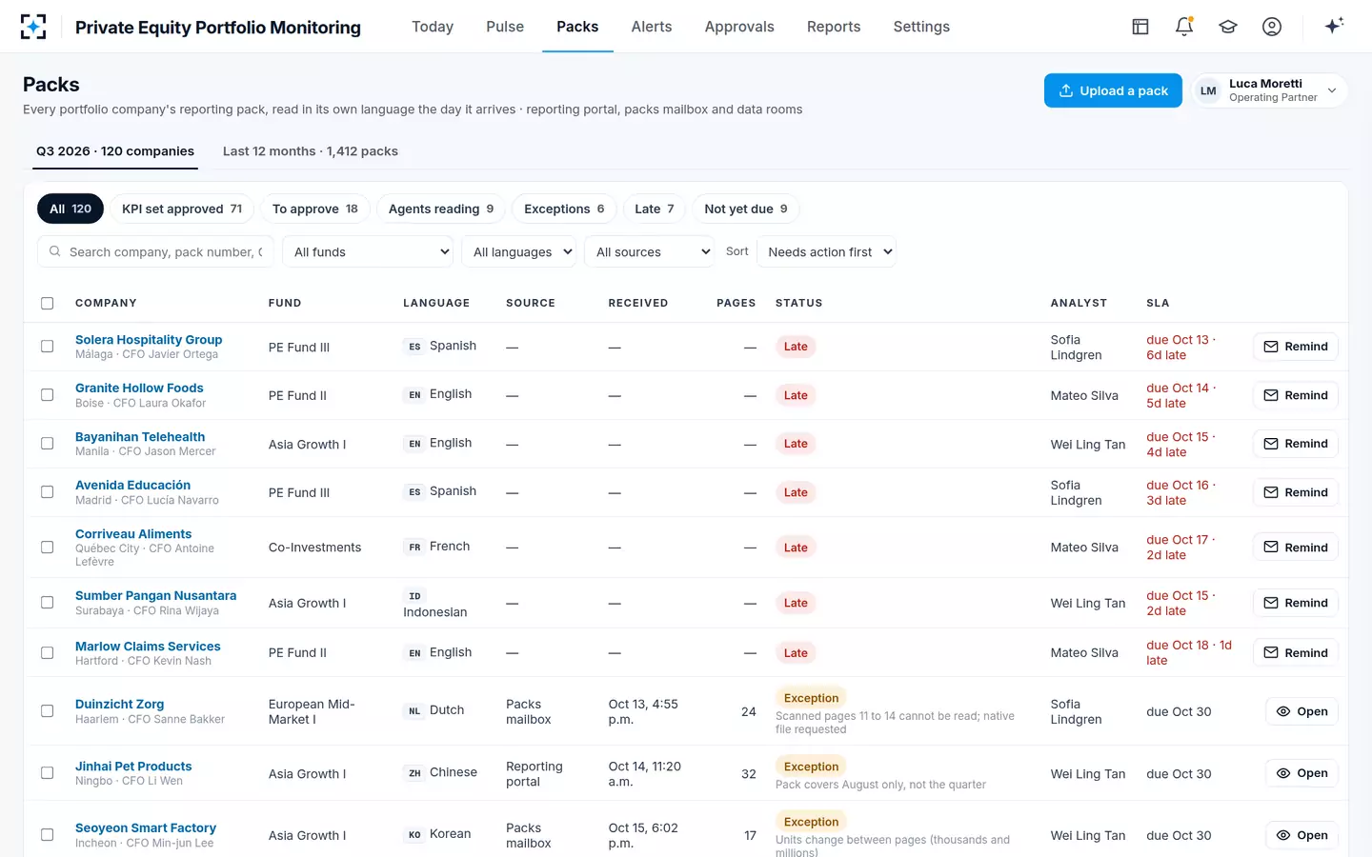Remind Corriveau Aliments CFO
Viewport: 1372px width, 857px height.
(1296, 548)
